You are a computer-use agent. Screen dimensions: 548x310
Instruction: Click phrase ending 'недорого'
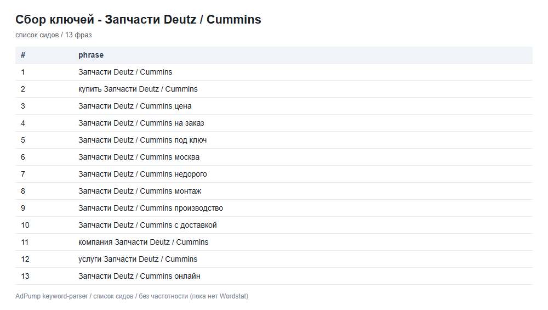pos(142,174)
